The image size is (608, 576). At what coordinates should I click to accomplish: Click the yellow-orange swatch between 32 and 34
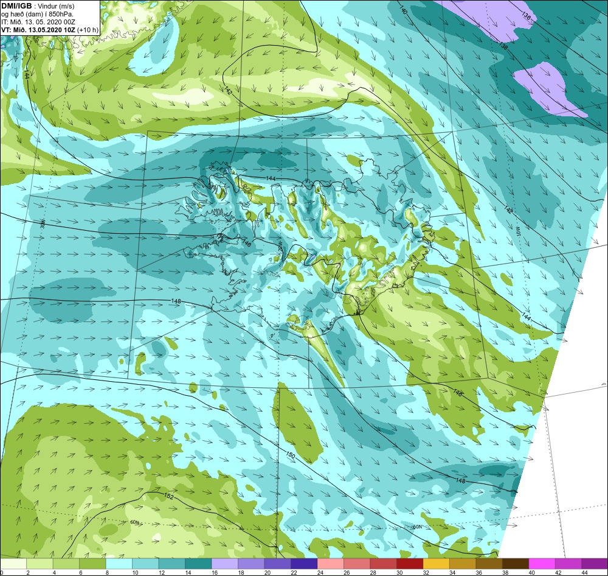(436, 564)
